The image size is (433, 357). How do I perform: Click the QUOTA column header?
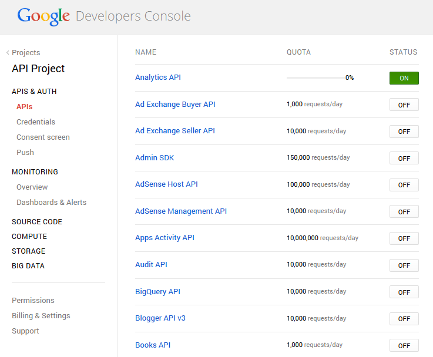click(298, 52)
